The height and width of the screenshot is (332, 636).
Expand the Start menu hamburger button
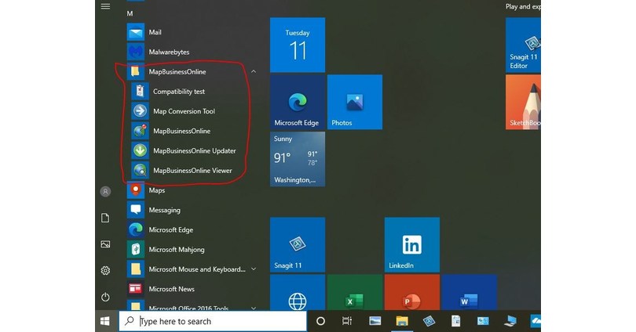pyautogui.click(x=105, y=6)
